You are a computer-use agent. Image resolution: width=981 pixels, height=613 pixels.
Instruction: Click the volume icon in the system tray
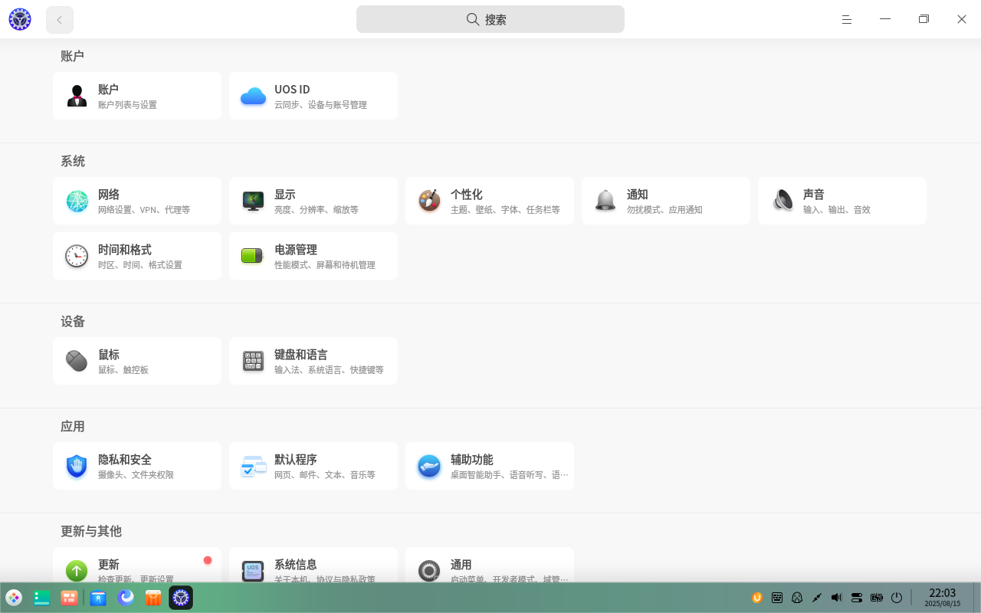coord(836,598)
